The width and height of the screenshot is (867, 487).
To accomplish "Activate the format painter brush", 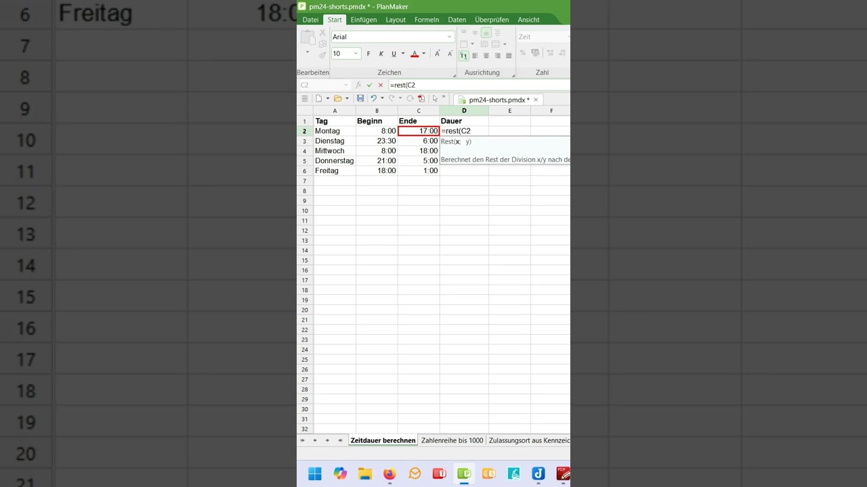I will pos(322,55).
